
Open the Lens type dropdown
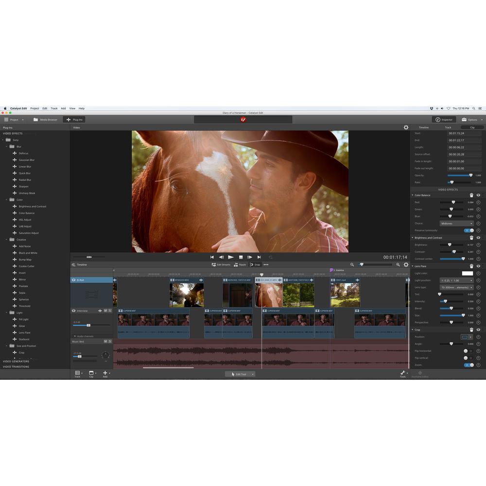point(456,287)
